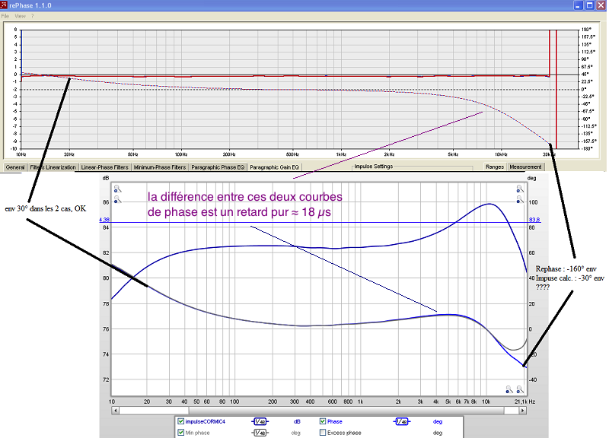Viewport: 609px width, 438px height.
Task: Click the top-right axis zoom magnifier icon
Action: (520, 189)
